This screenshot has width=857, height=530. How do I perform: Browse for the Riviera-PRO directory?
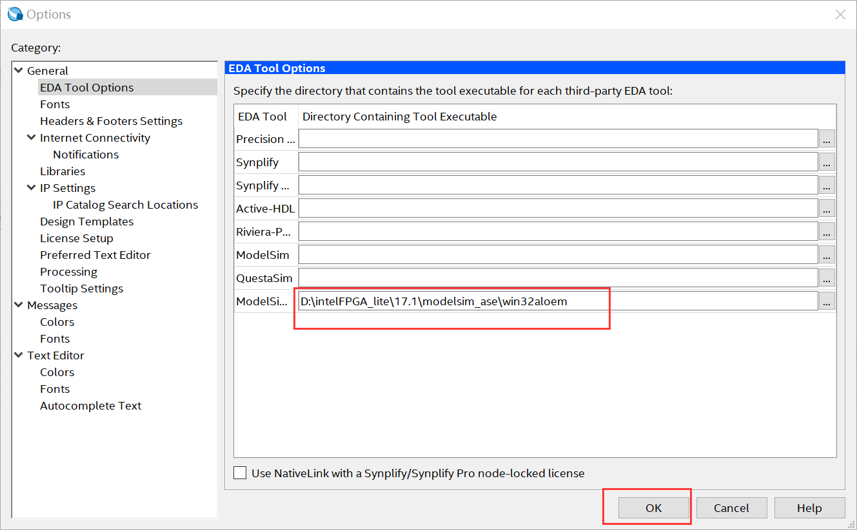tap(827, 231)
